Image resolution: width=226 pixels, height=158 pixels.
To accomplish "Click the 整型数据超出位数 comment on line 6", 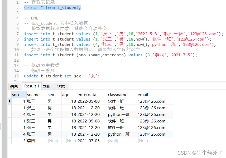I will pos(65,28).
